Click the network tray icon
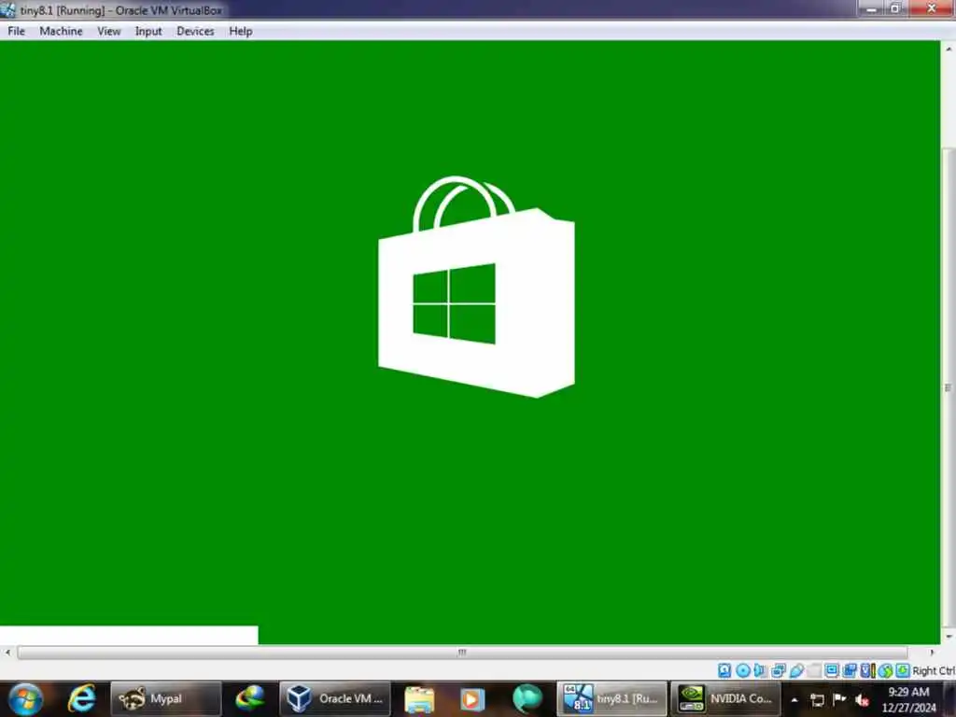The width and height of the screenshot is (956, 717). click(818, 700)
